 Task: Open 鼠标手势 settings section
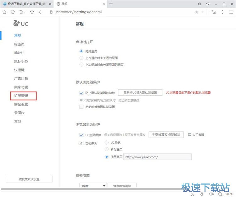pos(21,62)
